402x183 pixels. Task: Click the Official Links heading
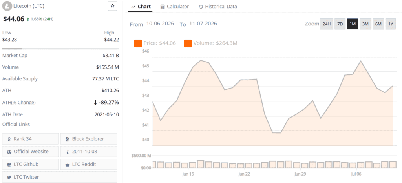coord(16,124)
